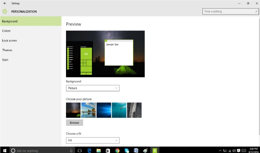Open the Paint taskbar icon

(x=145, y=151)
